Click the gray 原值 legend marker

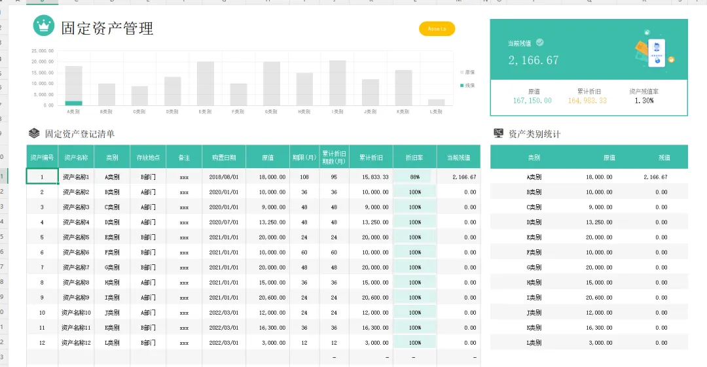462,72
